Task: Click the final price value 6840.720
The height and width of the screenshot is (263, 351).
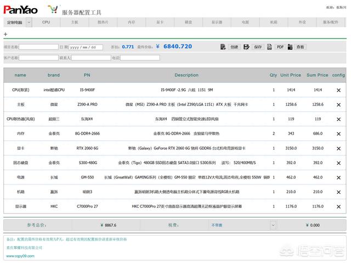Action: 178,46
